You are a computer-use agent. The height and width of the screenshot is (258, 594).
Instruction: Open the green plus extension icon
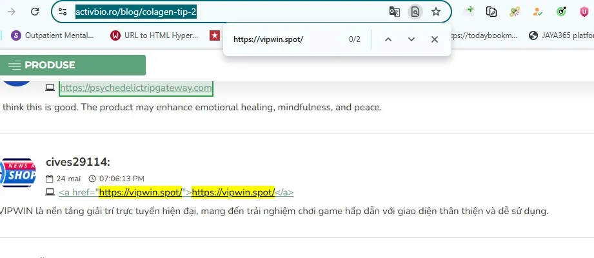469,12
